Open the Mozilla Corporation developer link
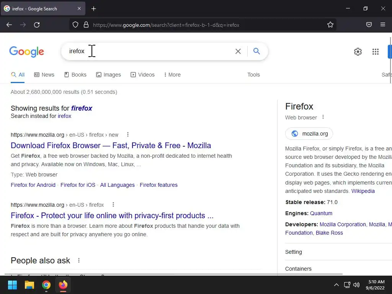This screenshot has height=294, width=392. pyautogui.click(x=343, y=224)
